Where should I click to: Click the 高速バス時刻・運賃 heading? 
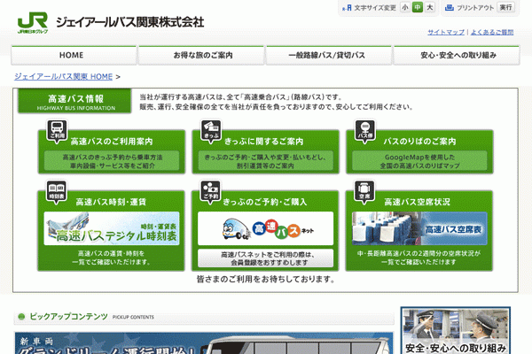pyautogui.click(x=111, y=202)
